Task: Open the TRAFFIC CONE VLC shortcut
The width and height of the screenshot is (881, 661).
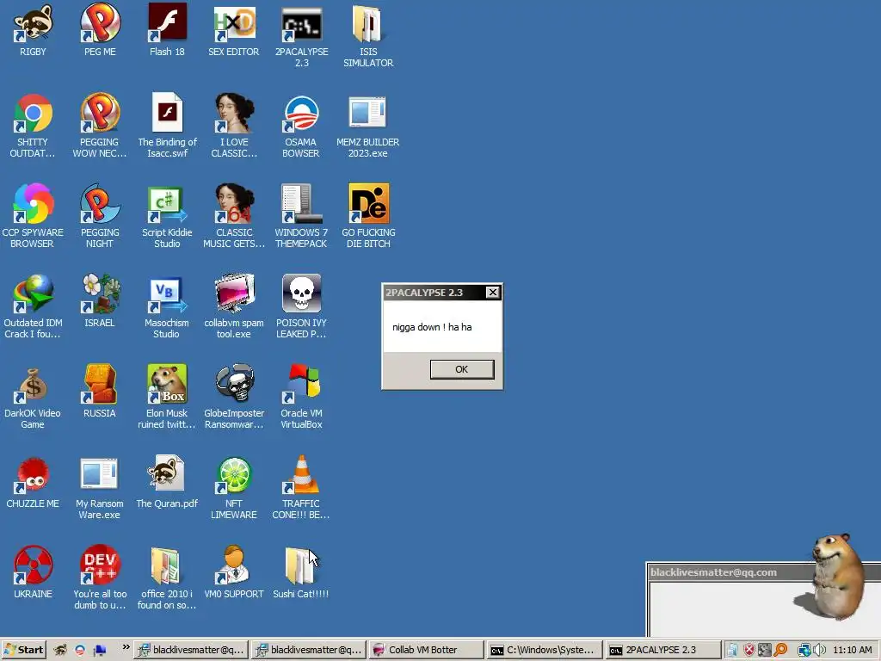Action: [301, 487]
